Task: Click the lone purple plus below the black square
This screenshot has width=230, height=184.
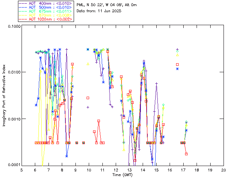Action: [x=88, y=107]
